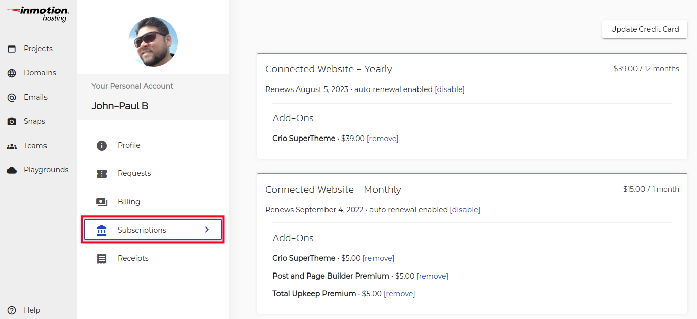Open Domains via the globe icon
Screen dimensions: 697x319
pos(12,73)
